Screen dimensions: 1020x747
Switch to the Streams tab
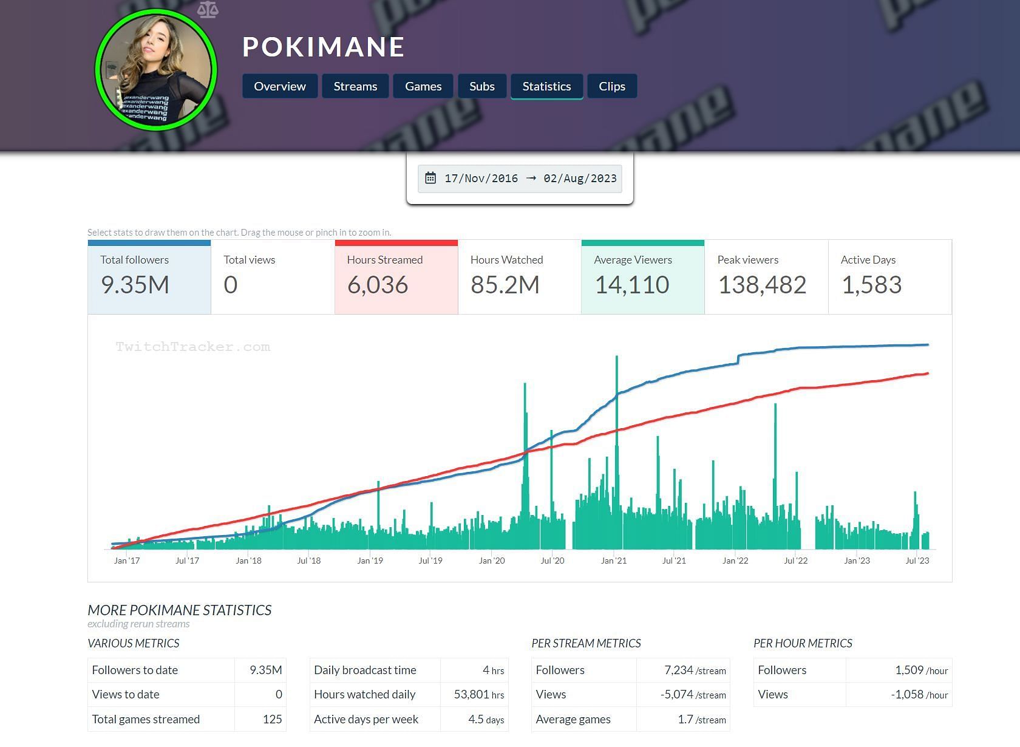coord(355,86)
